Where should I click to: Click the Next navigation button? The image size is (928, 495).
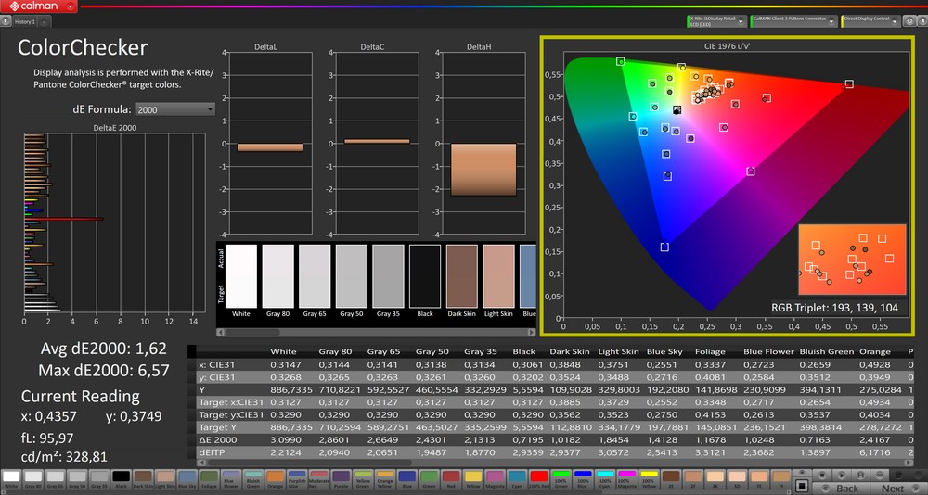[x=892, y=488]
